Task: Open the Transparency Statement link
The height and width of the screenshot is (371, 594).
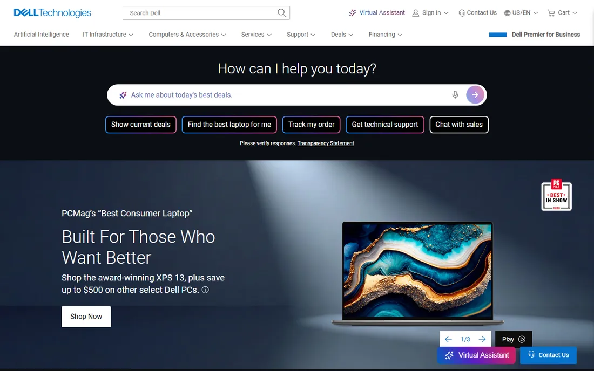Action: [x=326, y=143]
